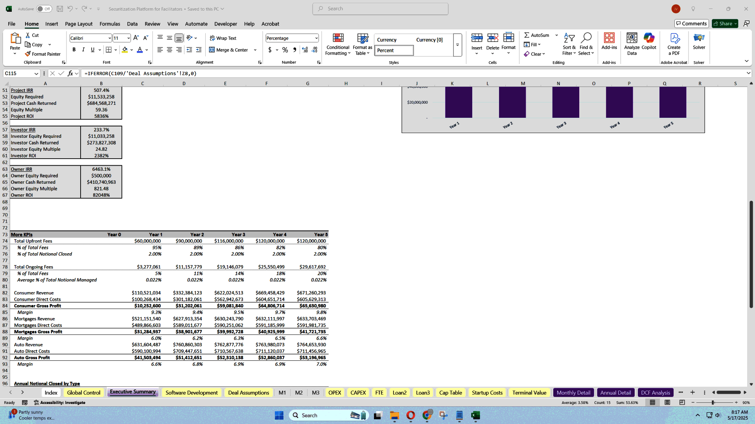Expand the formula bar

click(748, 73)
